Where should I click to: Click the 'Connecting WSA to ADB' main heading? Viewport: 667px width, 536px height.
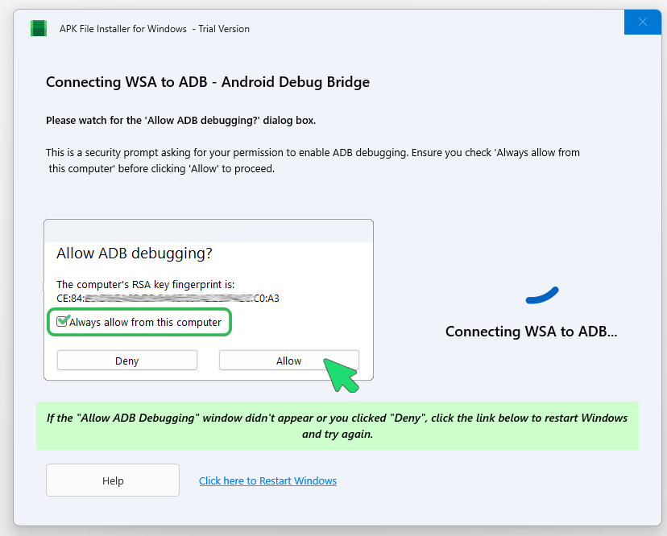coord(208,82)
